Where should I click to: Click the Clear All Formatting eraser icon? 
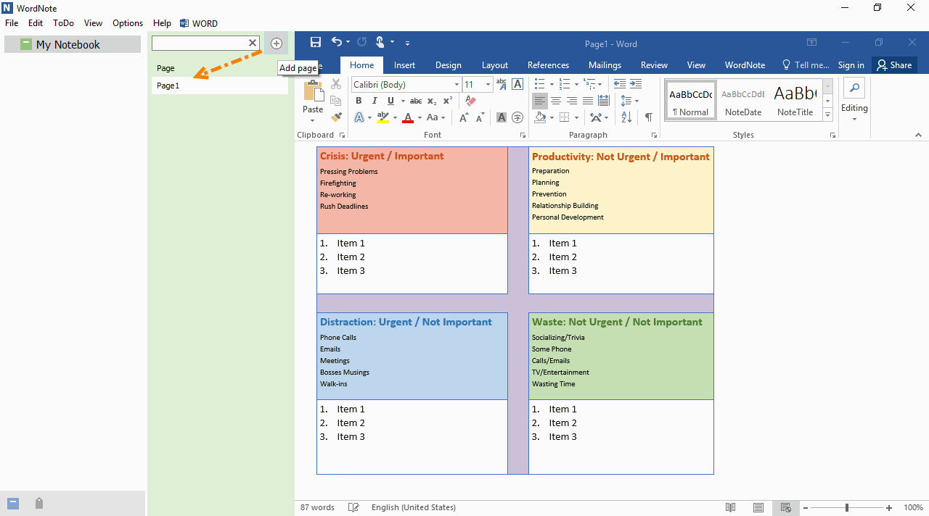pyautogui.click(x=470, y=101)
